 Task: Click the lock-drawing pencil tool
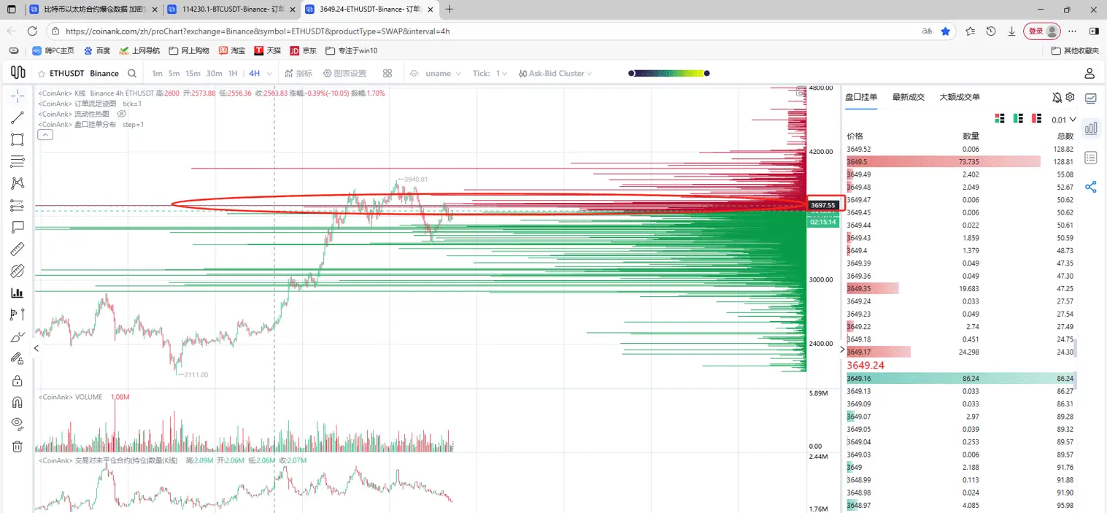pos(18,359)
